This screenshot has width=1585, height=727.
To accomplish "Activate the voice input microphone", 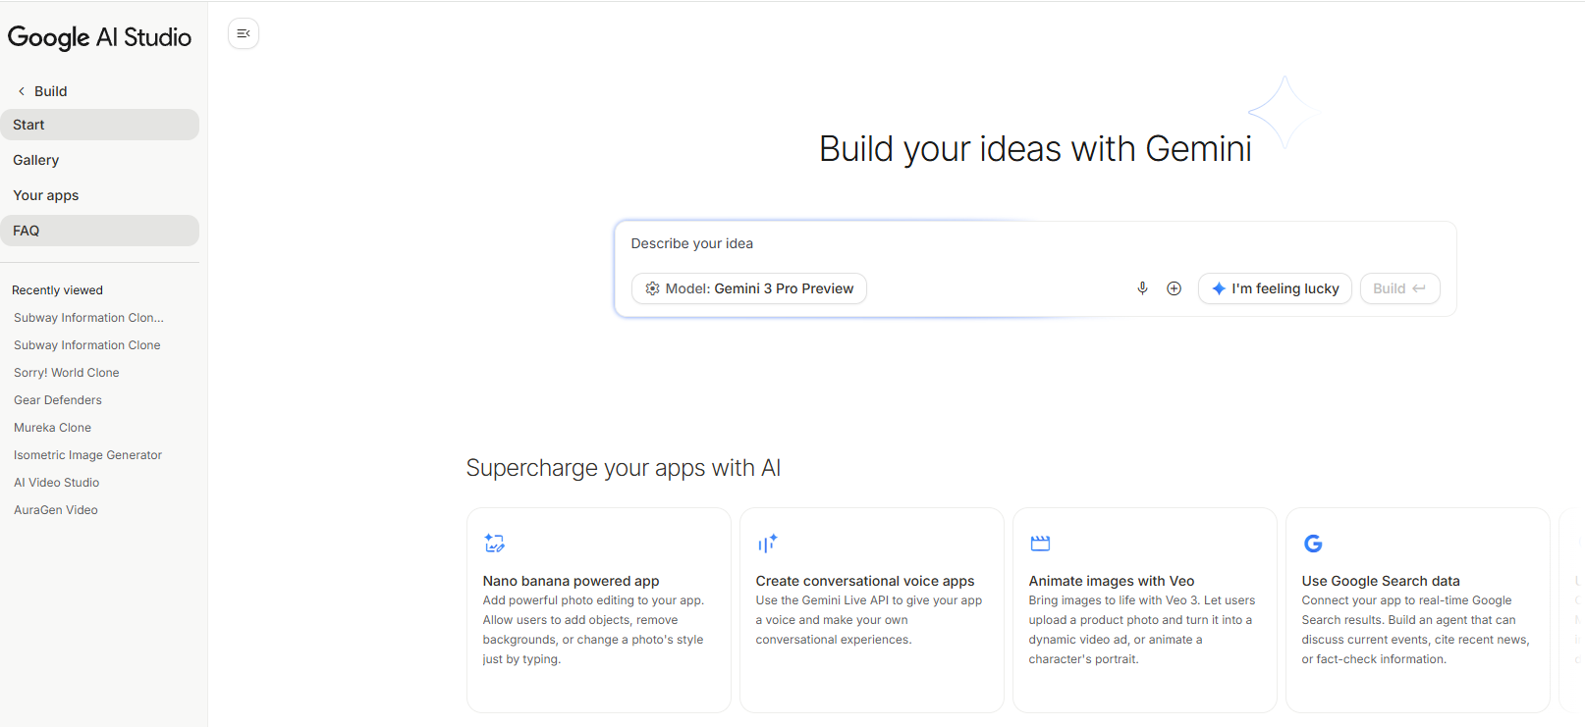I will [x=1142, y=287].
